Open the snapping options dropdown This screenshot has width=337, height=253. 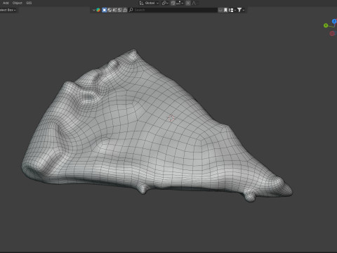180,3
